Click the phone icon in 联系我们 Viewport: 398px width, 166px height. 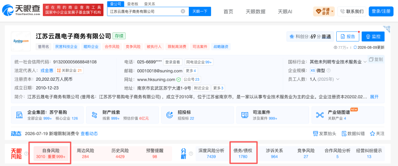pos(342,12)
